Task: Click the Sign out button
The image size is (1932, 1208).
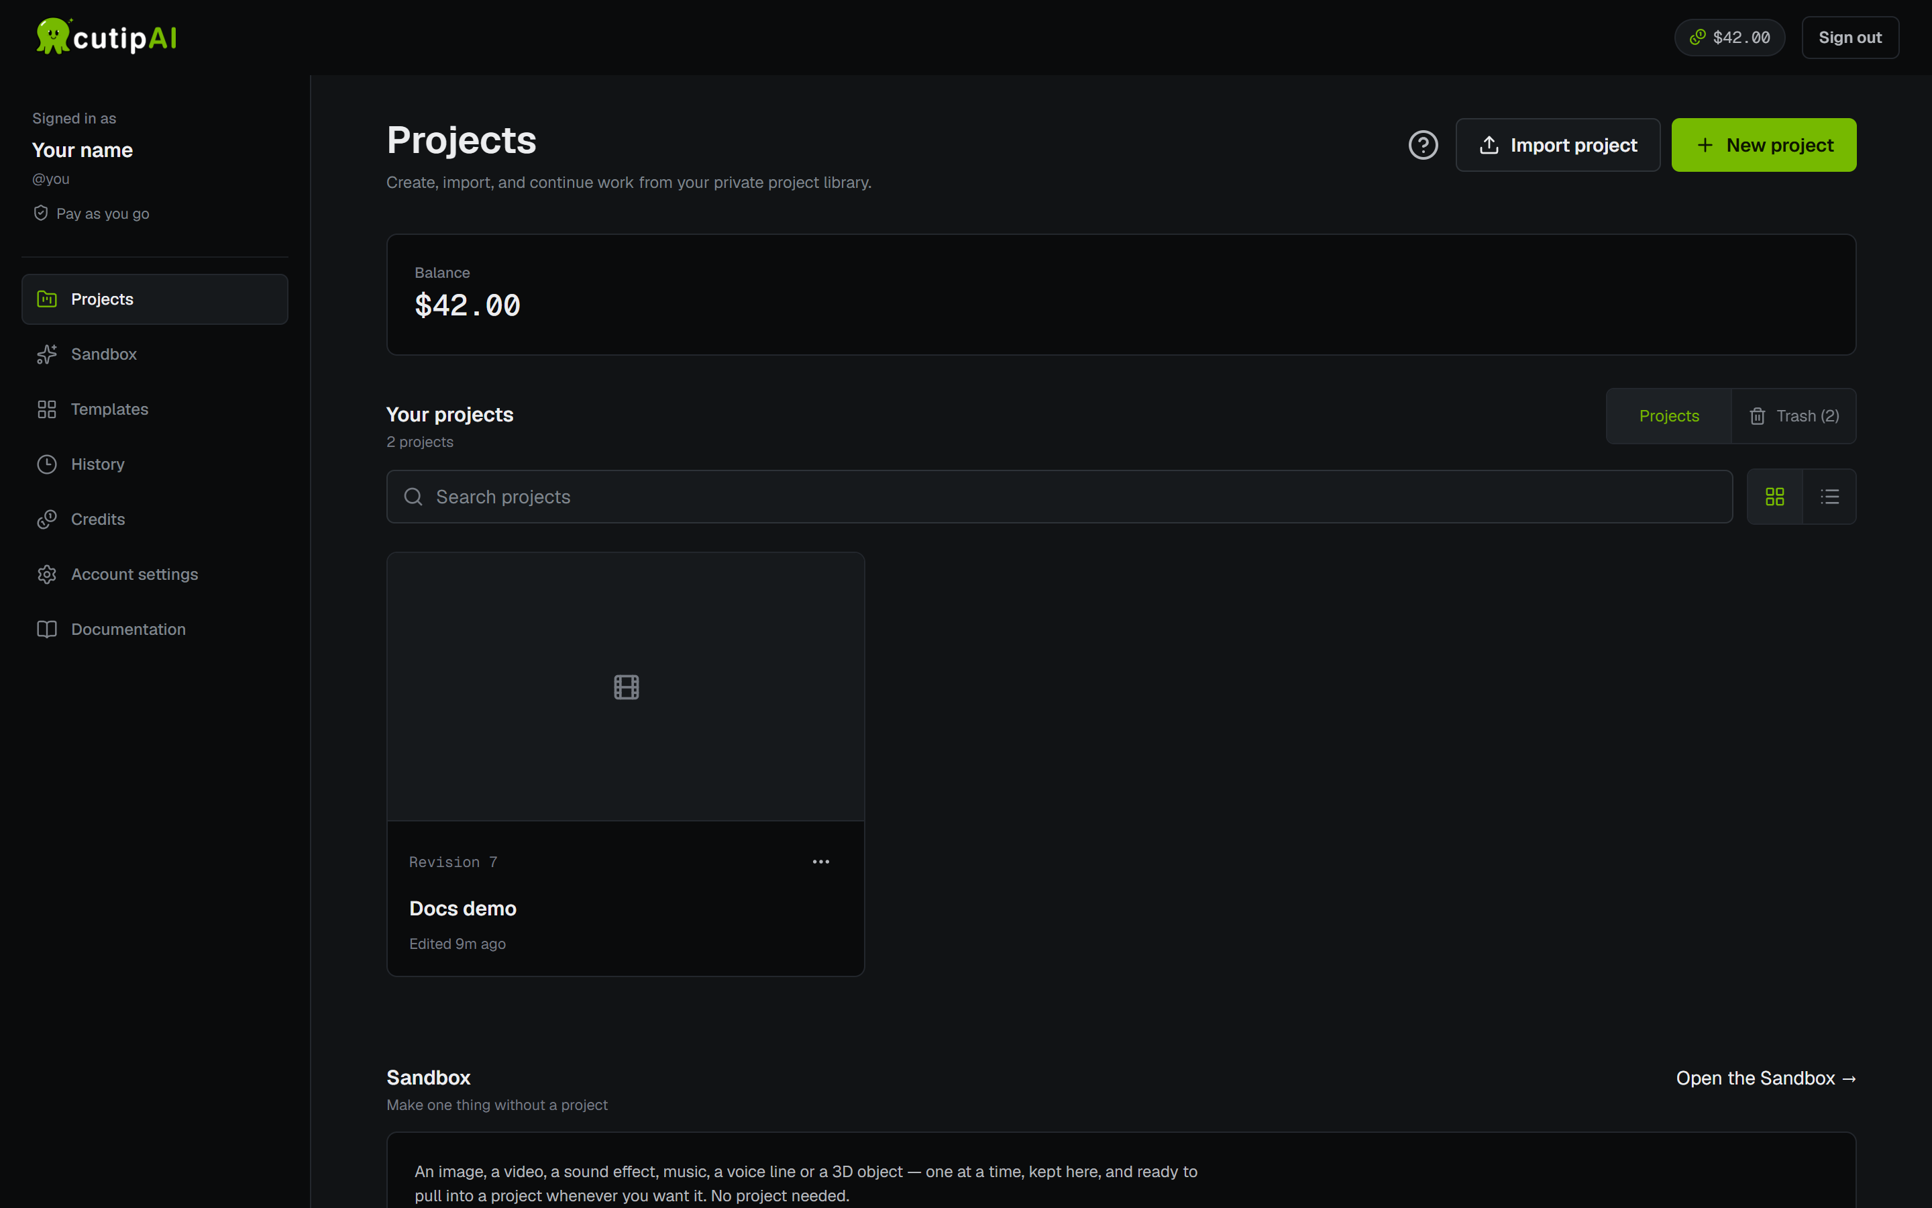Action: pos(1849,38)
